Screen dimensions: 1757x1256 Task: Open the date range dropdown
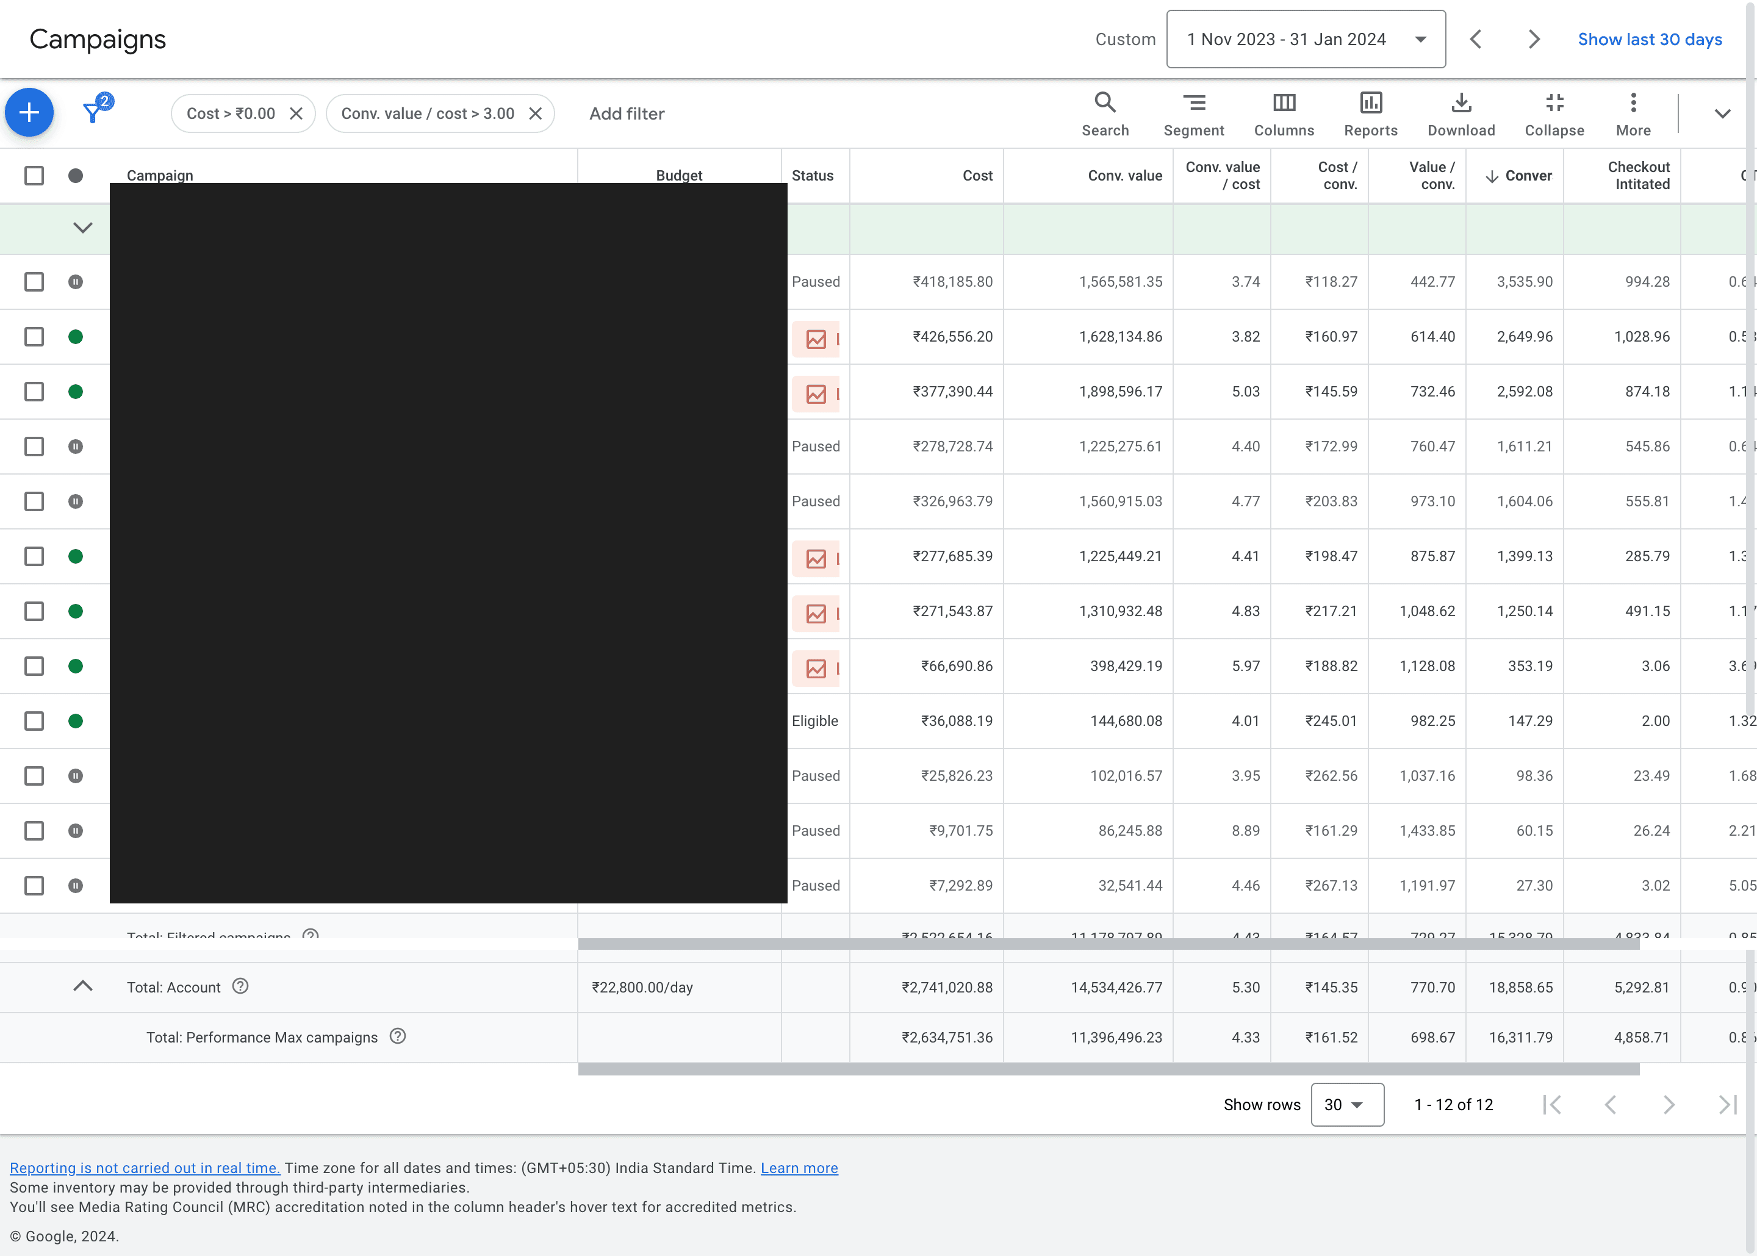[x=1306, y=40]
